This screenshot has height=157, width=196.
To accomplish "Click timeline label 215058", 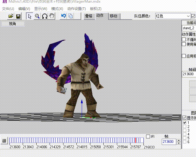I will click(x=95, y=147).
